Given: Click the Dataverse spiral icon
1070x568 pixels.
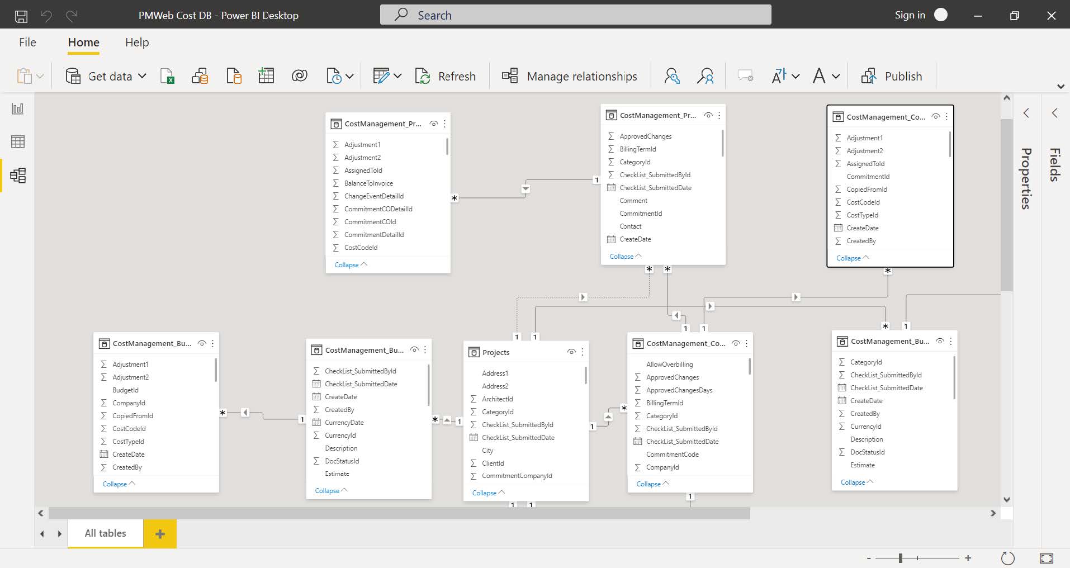Looking at the screenshot, I should pos(300,75).
